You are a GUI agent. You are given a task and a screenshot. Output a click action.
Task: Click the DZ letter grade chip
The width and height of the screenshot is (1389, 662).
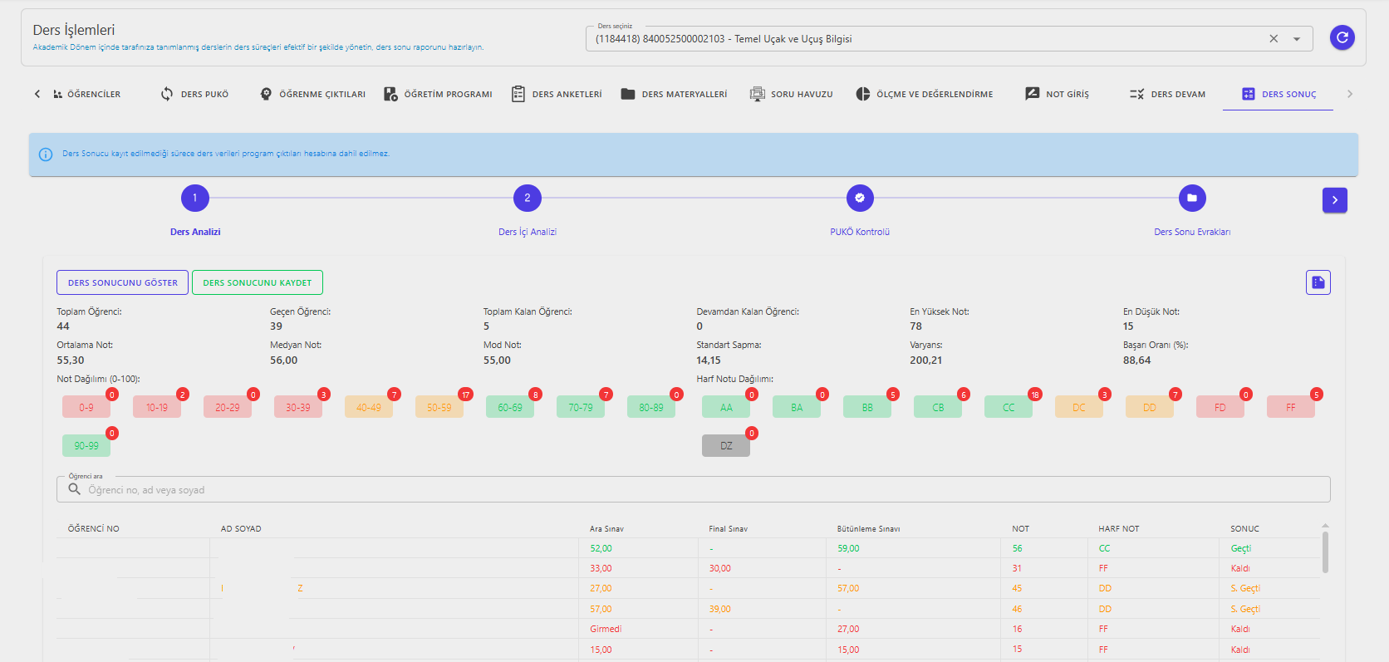pyautogui.click(x=726, y=445)
